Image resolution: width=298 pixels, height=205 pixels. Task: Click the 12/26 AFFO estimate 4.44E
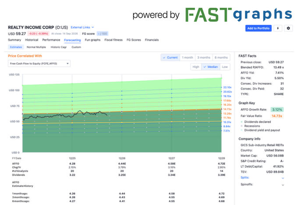(x=122, y=163)
